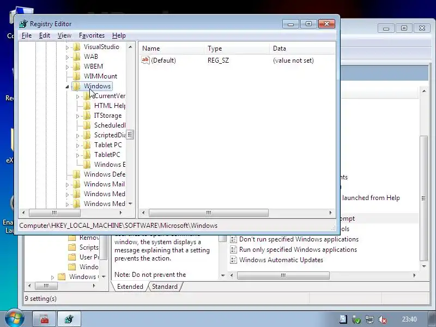
Task: Click the Registry Editor taskbar button
Action: tap(69, 319)
